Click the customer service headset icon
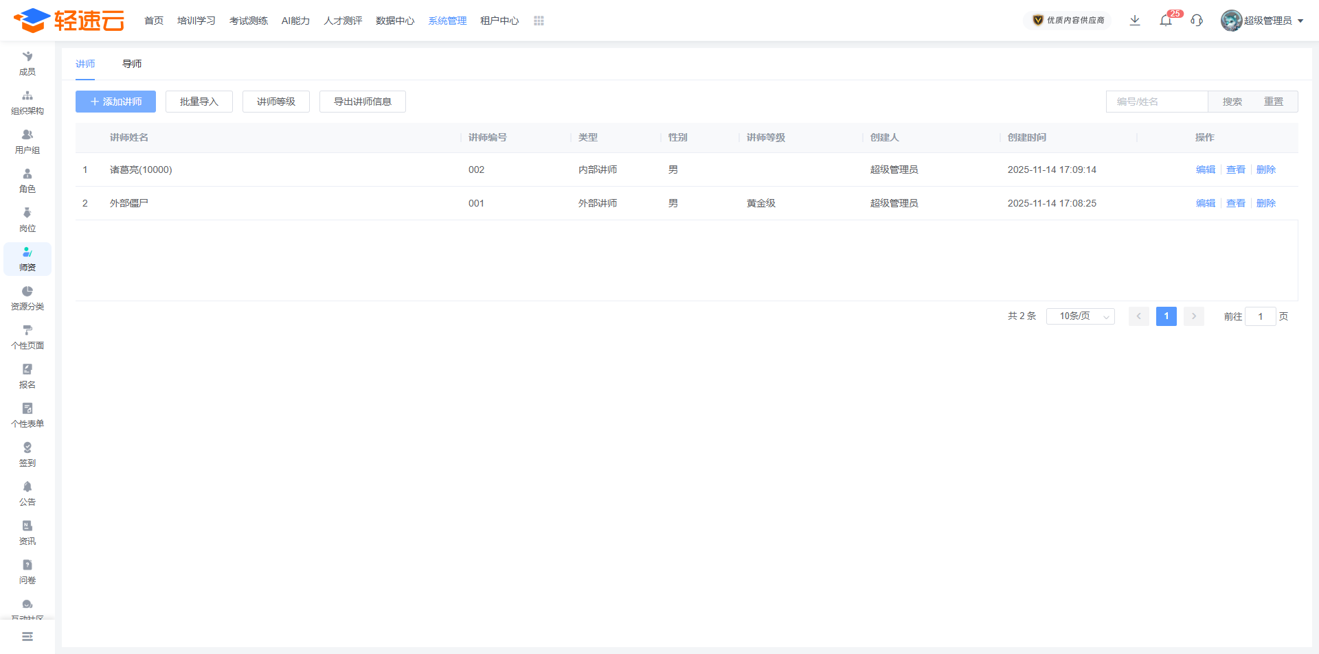1319x654 pixels. (x=1197, y=21)
